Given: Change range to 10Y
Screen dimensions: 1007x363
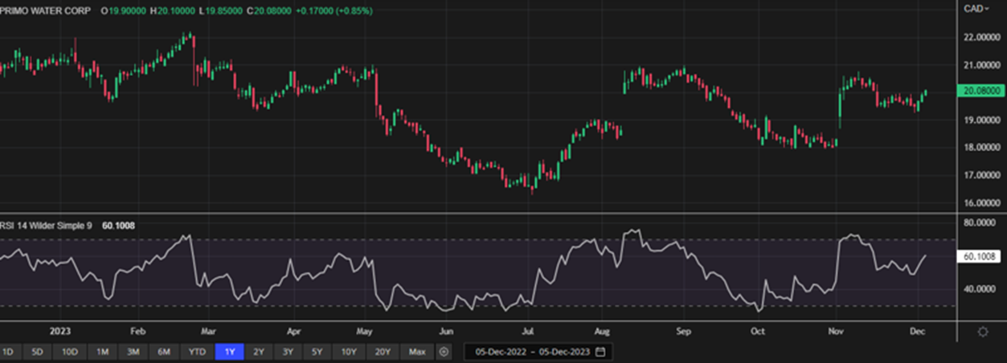Looking at the screenshot, I should (x=349, y=352).
